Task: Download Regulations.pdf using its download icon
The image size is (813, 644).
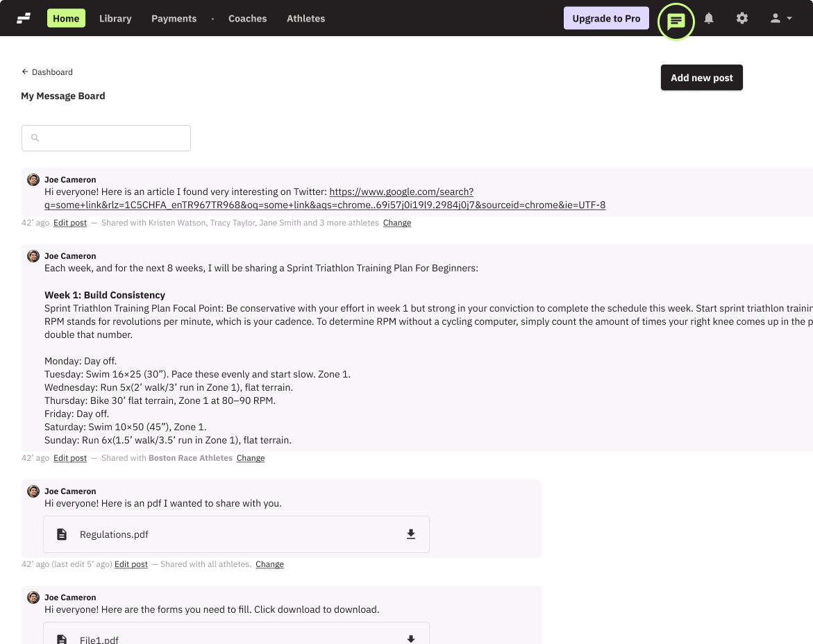Action: (410, 534)
